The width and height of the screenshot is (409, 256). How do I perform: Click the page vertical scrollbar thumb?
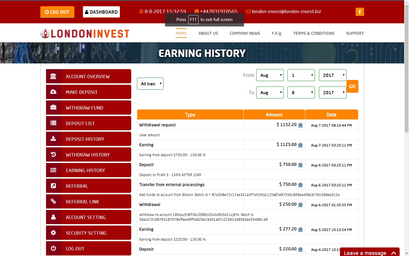point(406,68)
